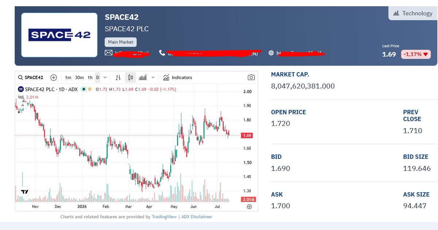Switch to bars chart style
This screenshot has width=438, height=230.
pyautogui.click(x=118, y=78)
